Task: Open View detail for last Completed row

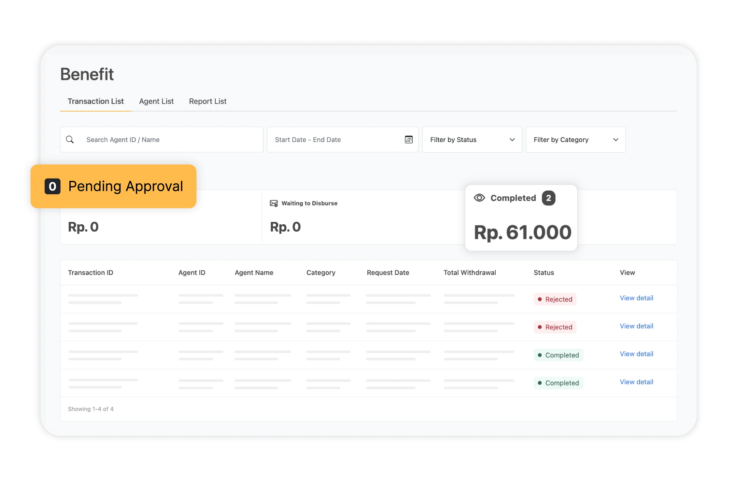Action: pos(636,382)
